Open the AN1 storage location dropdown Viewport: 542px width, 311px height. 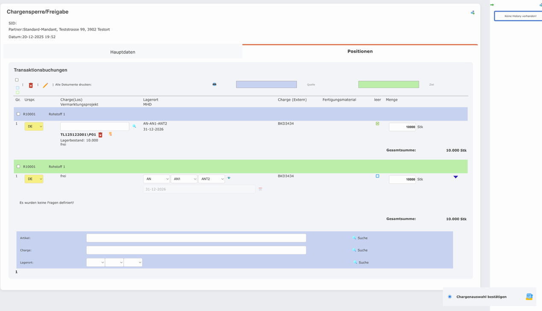tap(184, 179)
